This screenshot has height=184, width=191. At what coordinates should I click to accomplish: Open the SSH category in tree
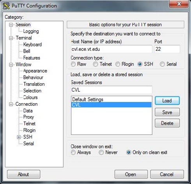point(28,137)
